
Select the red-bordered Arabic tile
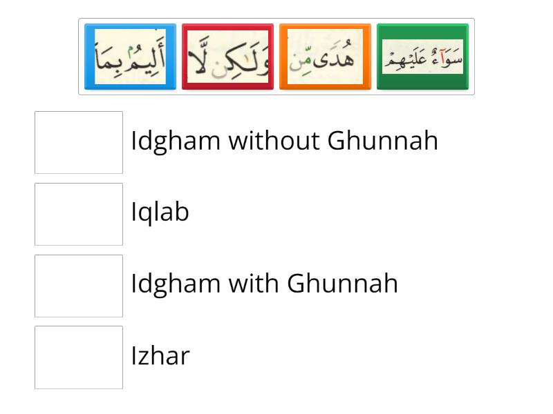click(x=227, y=57)
